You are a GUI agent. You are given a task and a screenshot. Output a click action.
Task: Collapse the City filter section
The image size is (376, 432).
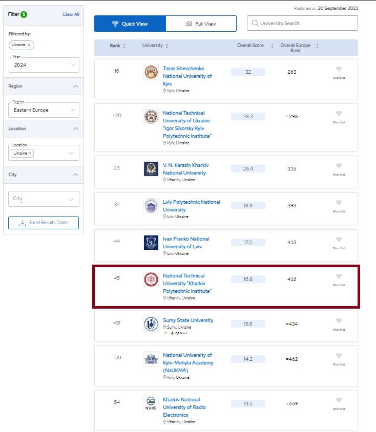[75, 175]
